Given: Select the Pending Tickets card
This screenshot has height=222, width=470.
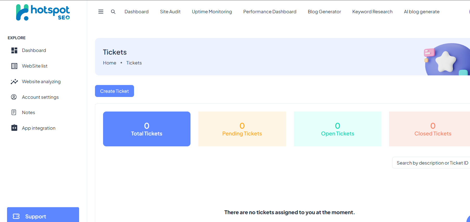Looking at the screenshot, I should pos(242,129).
